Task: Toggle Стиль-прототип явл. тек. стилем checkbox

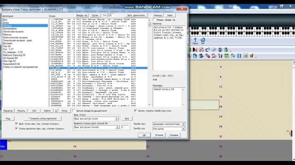Action: (x=17, y=128)
